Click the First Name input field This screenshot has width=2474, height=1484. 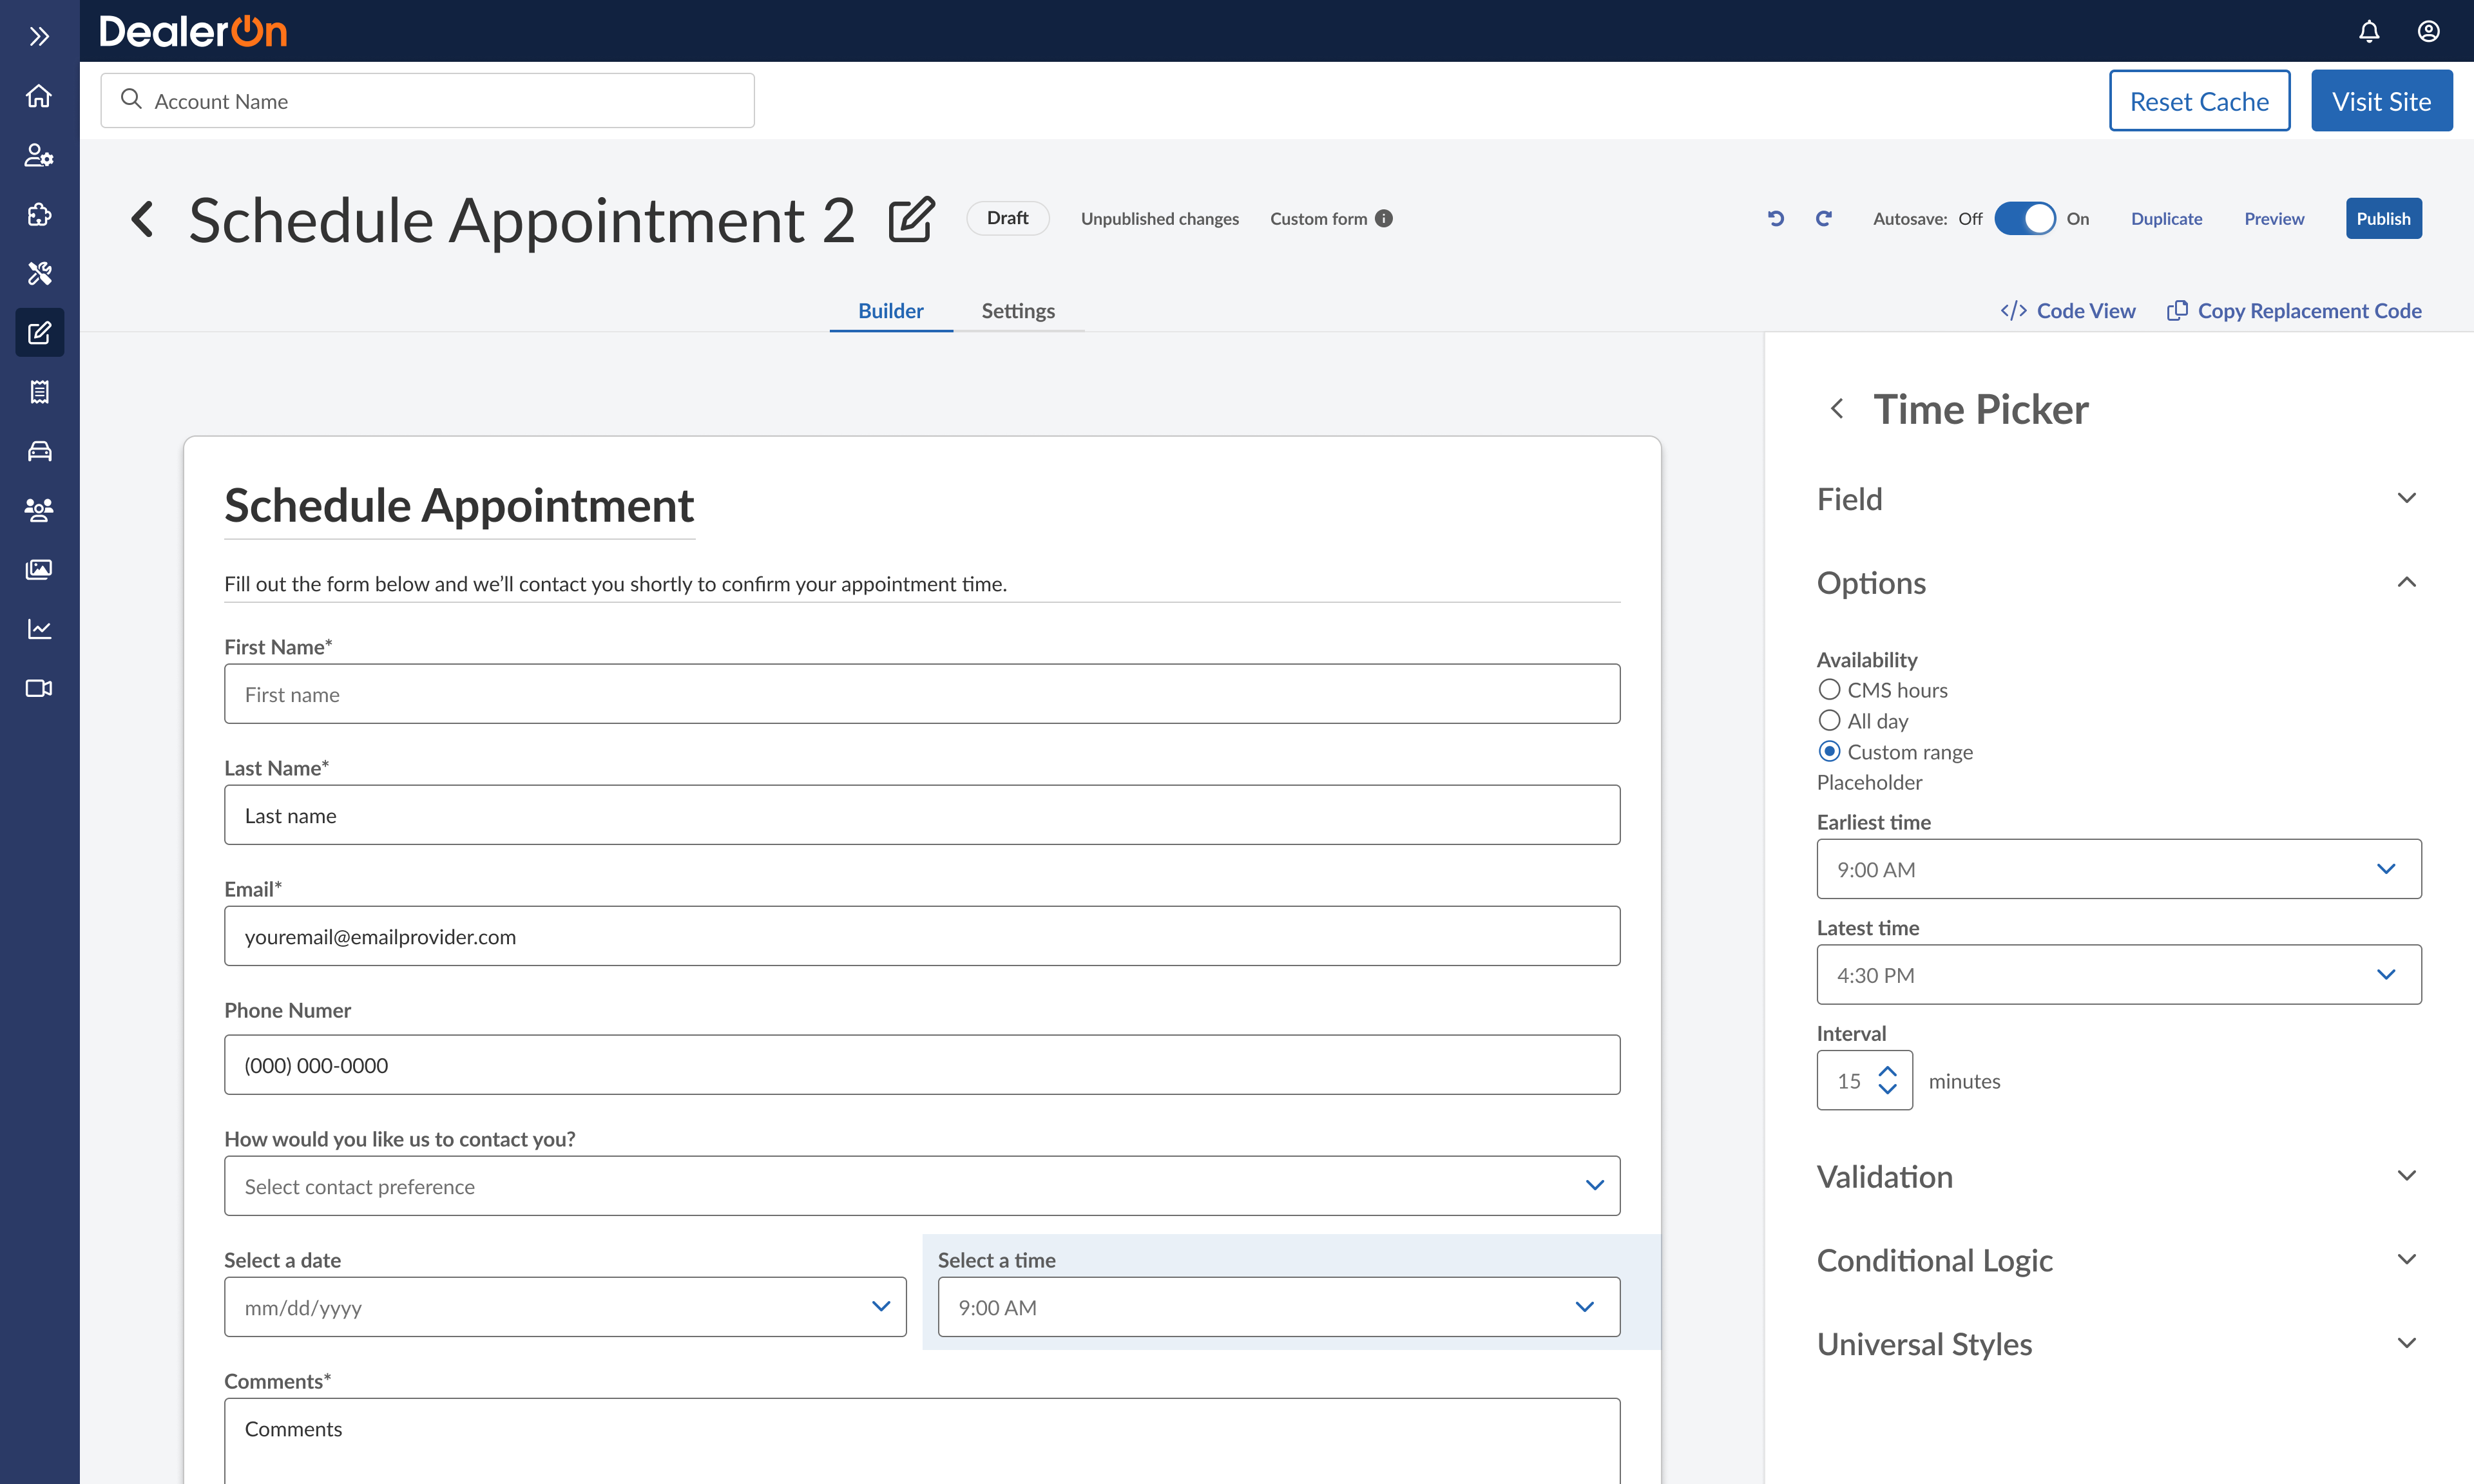coord(922,694)
